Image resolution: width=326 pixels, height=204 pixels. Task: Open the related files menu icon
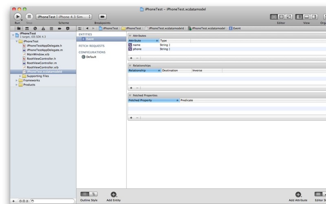79,29
